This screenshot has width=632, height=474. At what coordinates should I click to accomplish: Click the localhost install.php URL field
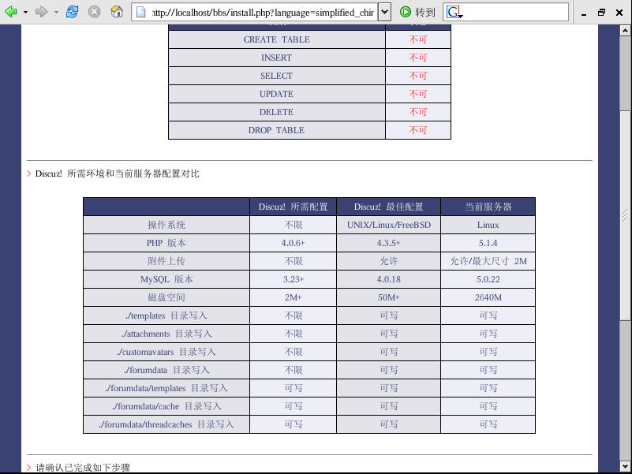click(x=263, y=12)
